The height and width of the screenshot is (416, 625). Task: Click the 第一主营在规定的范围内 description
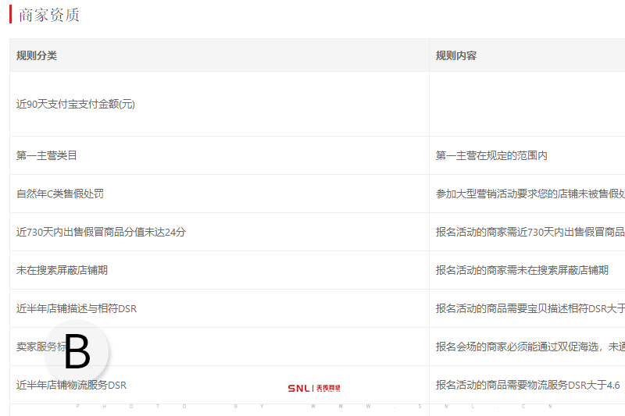pyautogui.click(x=491, y=155)
